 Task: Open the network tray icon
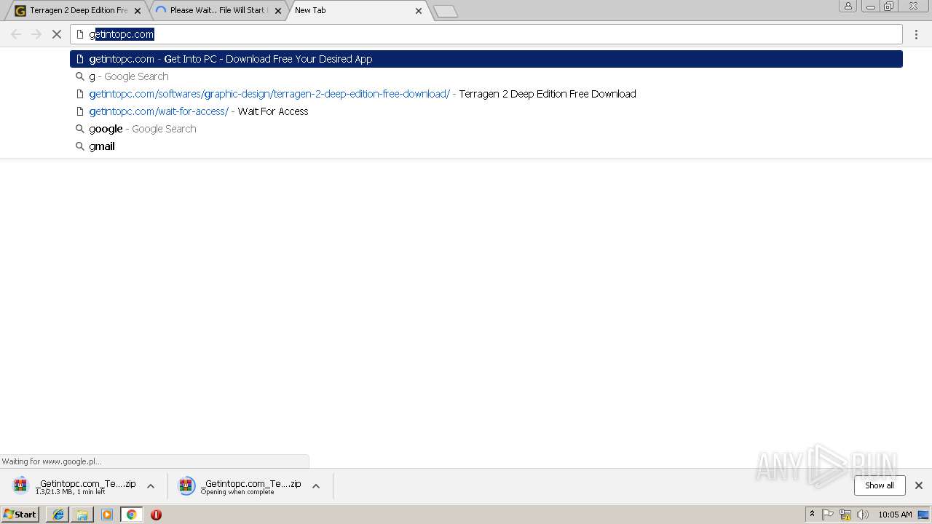click(x=845, y=515)
